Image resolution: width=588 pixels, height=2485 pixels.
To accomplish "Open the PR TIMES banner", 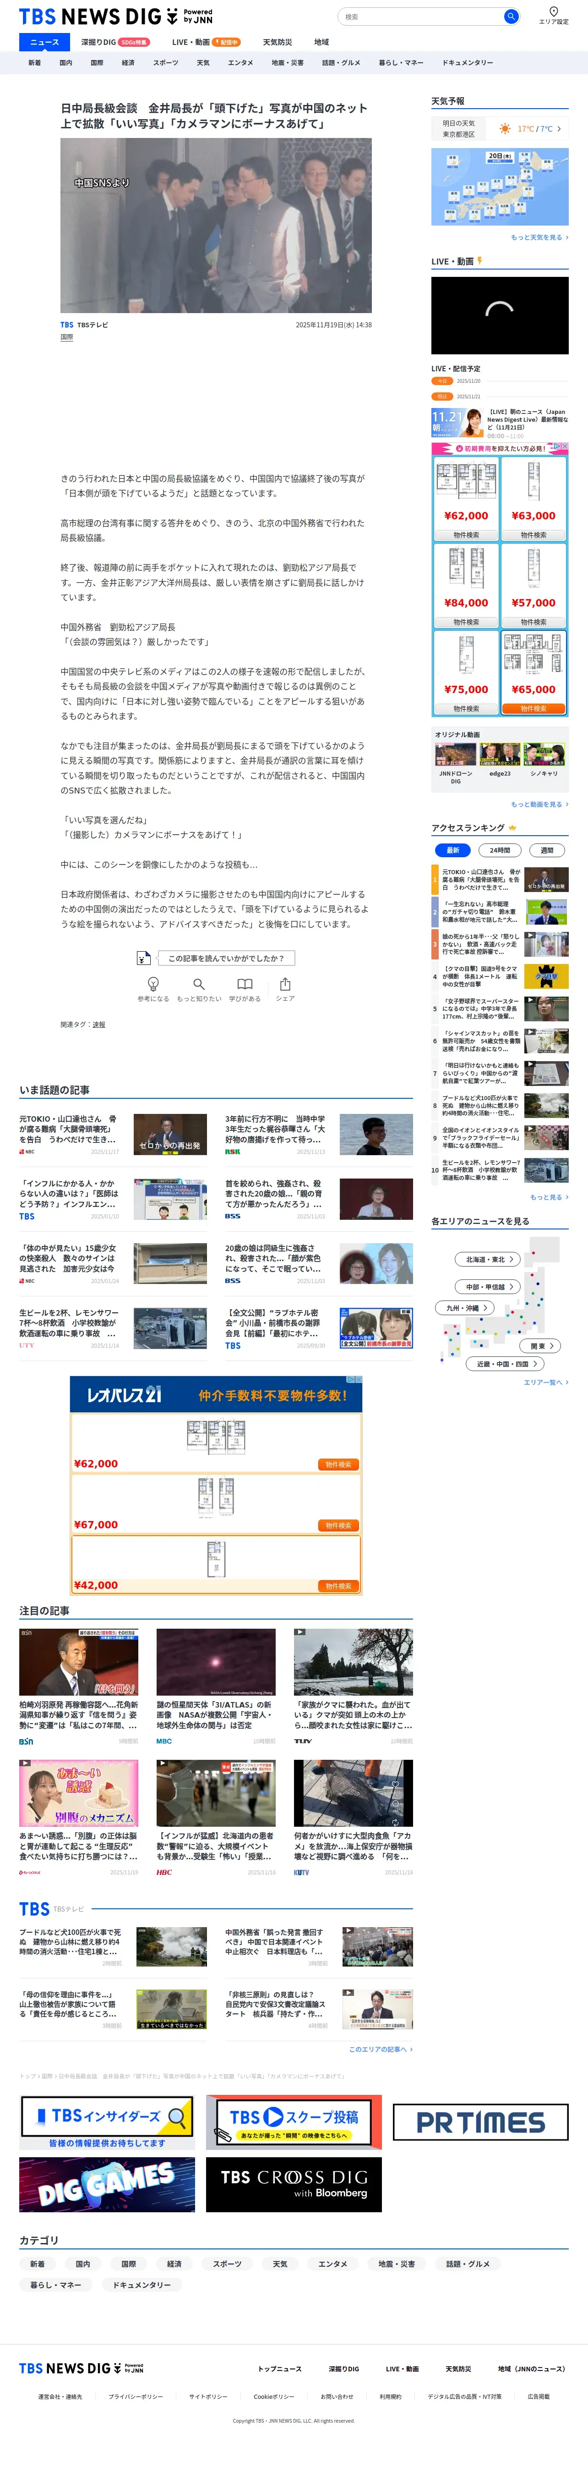I will pyautogui.click(x=480, y=2122).
